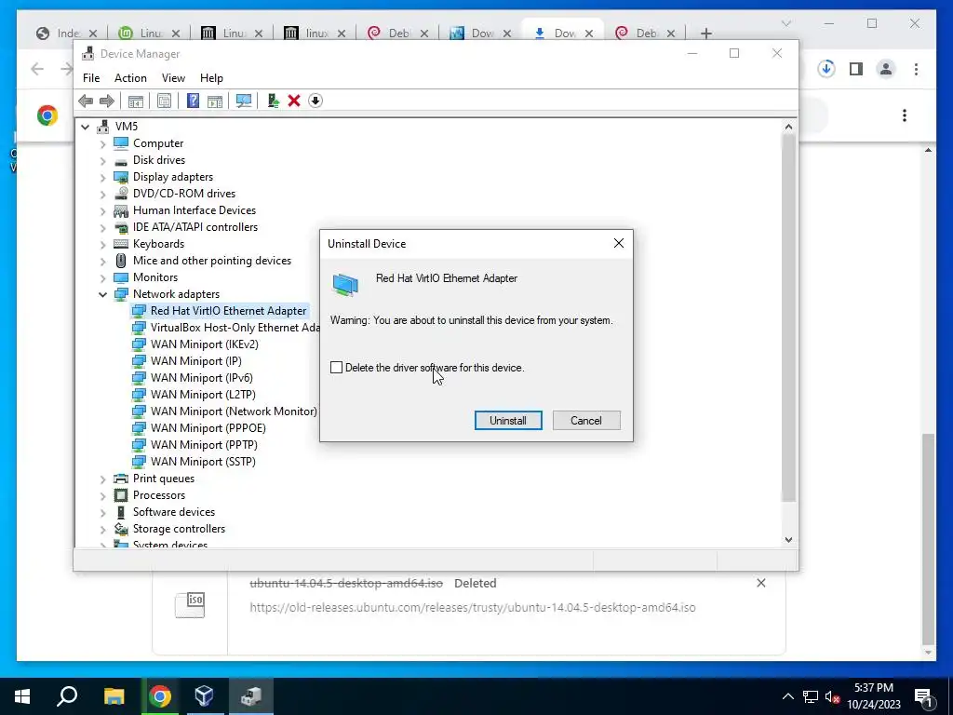Click the Chrome back navigation arrow
This screenshot has height=715, width=953.
coord(37,69)
